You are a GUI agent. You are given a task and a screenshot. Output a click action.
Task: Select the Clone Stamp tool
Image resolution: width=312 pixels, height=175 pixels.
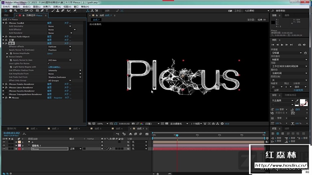[58, 11]
